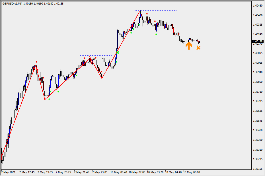This screenshot has height=176, width=265.
Task: Click the 1.40480 price scale value
Action: 257,5
